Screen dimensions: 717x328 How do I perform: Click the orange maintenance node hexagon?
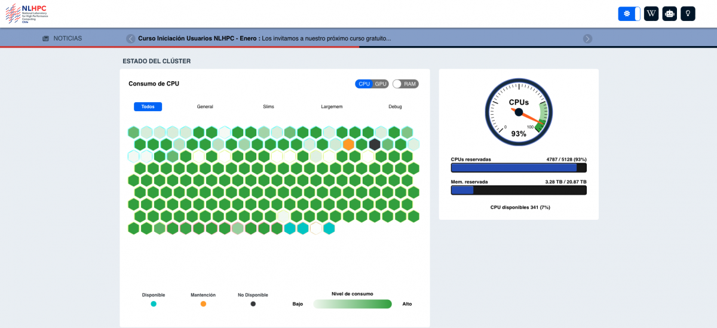tap(348, 145)
